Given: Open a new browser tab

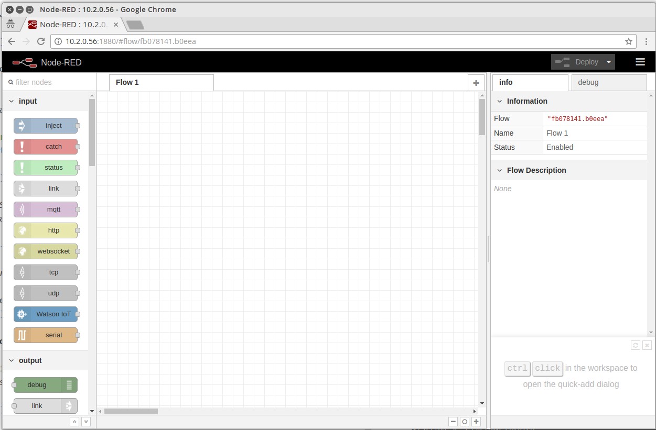Looking at the screenshot, I should [x=135, y=25].
